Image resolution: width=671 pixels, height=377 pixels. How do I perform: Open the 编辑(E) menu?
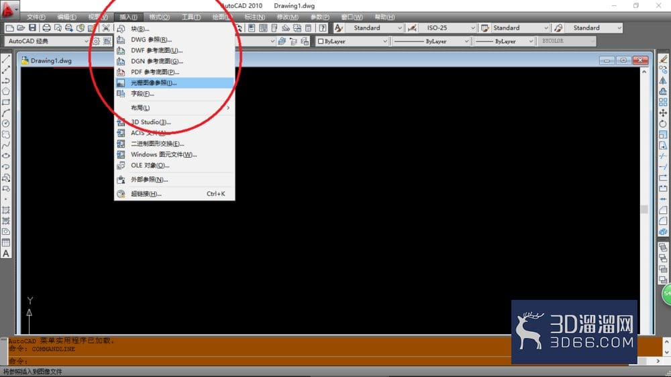click(x=66, y=17)
